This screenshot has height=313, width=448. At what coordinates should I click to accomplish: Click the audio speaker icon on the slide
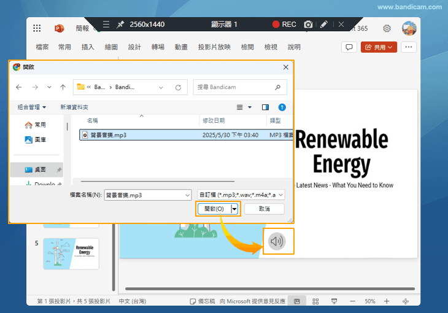pyautogui.click(x=277, y=241)
